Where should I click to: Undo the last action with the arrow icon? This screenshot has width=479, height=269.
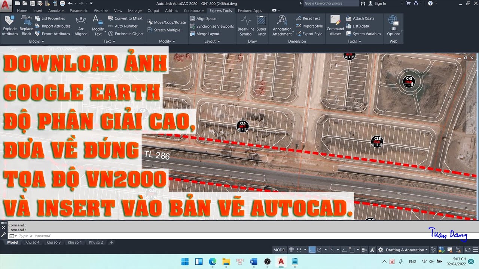click(70, 3)
